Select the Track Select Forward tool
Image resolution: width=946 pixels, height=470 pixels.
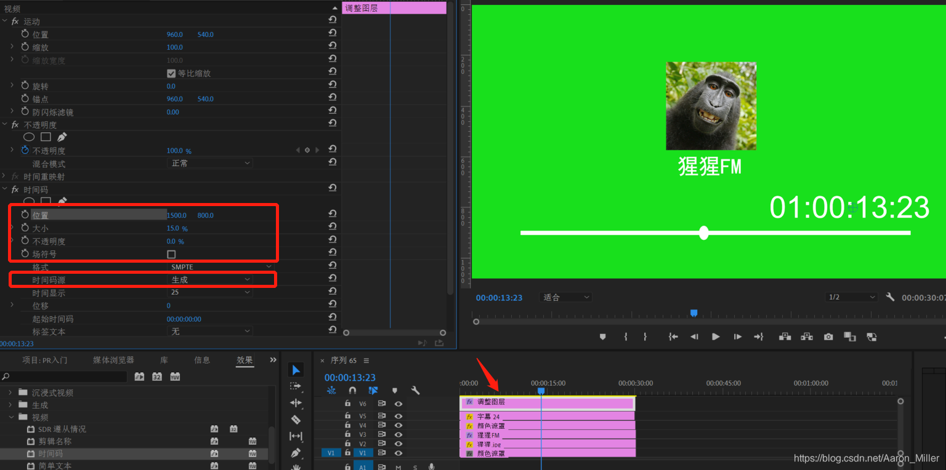(296, 386)
